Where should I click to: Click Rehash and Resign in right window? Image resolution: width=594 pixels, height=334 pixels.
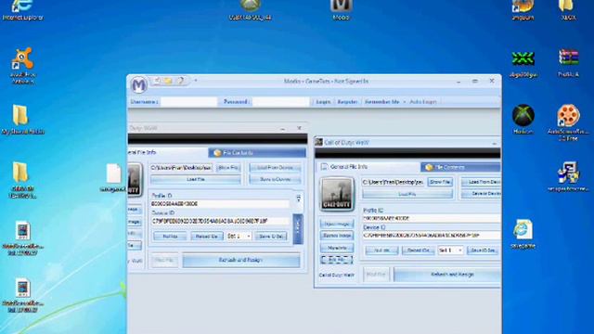click(447, 275)
